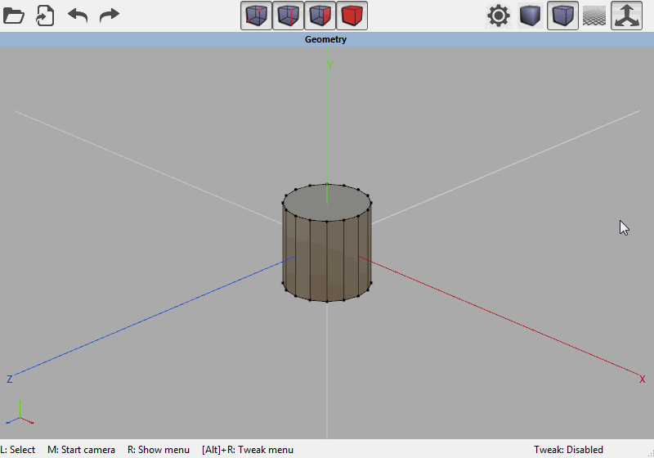Toggle flat shaded wireframe cube view

pos(562,16)
